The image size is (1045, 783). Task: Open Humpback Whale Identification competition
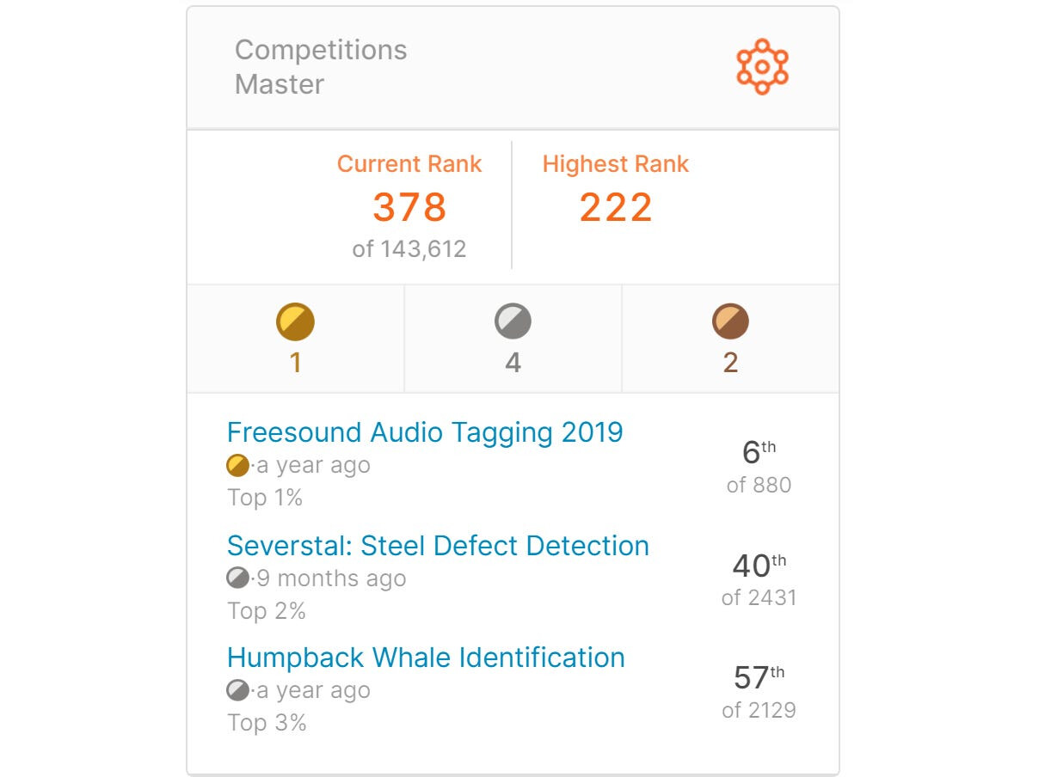click(x=426, y=658)
